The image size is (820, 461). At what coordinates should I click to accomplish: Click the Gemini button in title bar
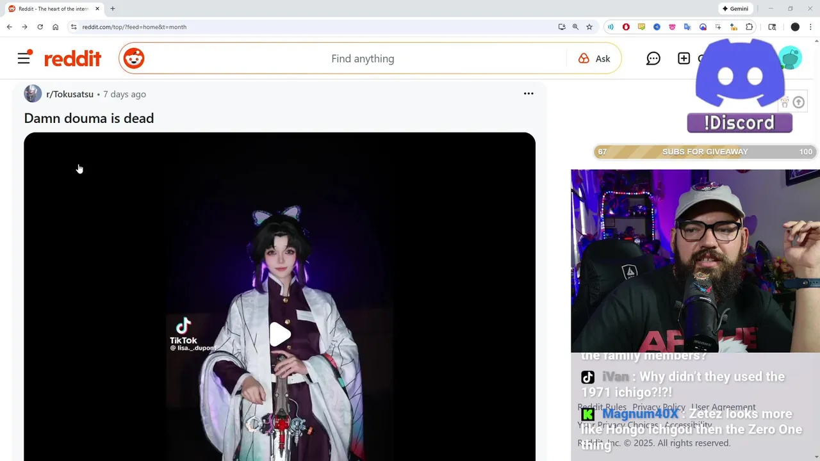click(x=735, y=9)
